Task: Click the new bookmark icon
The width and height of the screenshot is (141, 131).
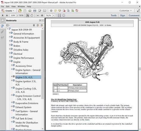Action: point(38,25)
